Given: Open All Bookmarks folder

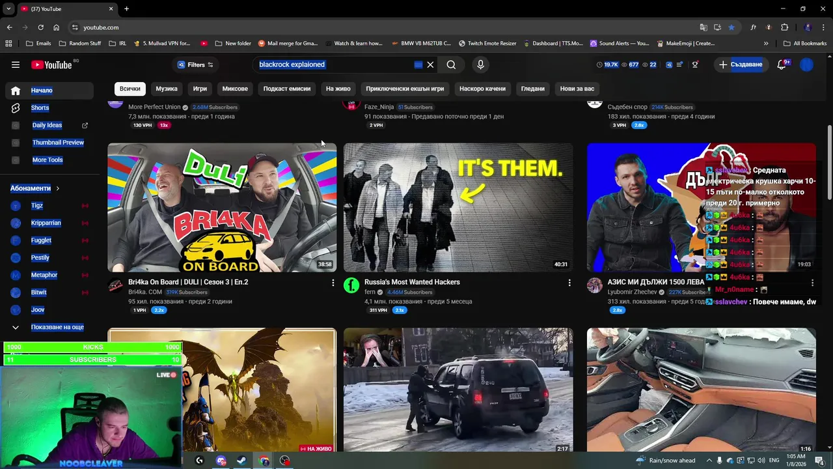Looking at the screenshot, I should (x=805, y=44).
